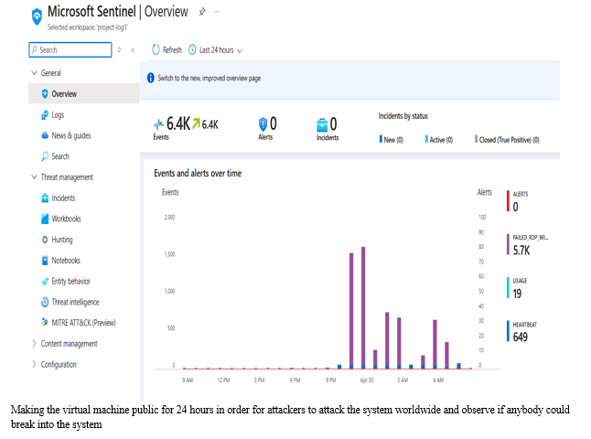Click the info icon in the banner
The height and width of the screenshot is (439, 591).
(150, 78)
